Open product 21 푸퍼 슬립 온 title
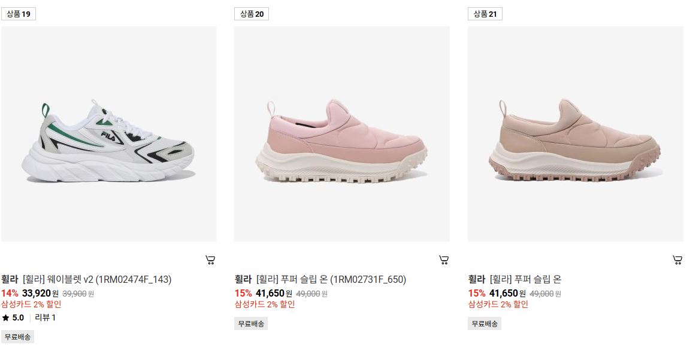687x348 pixels. point(525,279)
